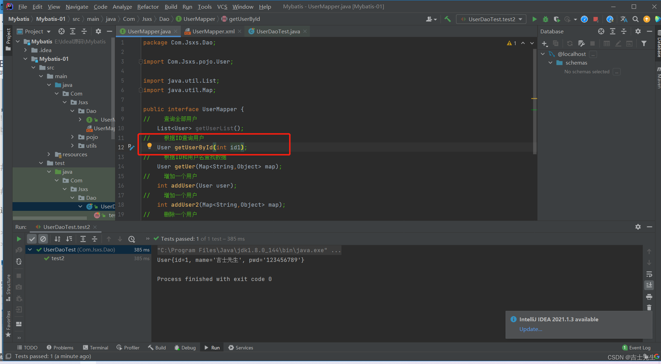This screenshot has height=364, width=661.
Task: Hide the Project tool window
Action: point(110,31)
